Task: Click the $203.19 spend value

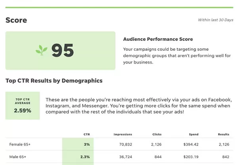Action: click(x=191, y=157)
